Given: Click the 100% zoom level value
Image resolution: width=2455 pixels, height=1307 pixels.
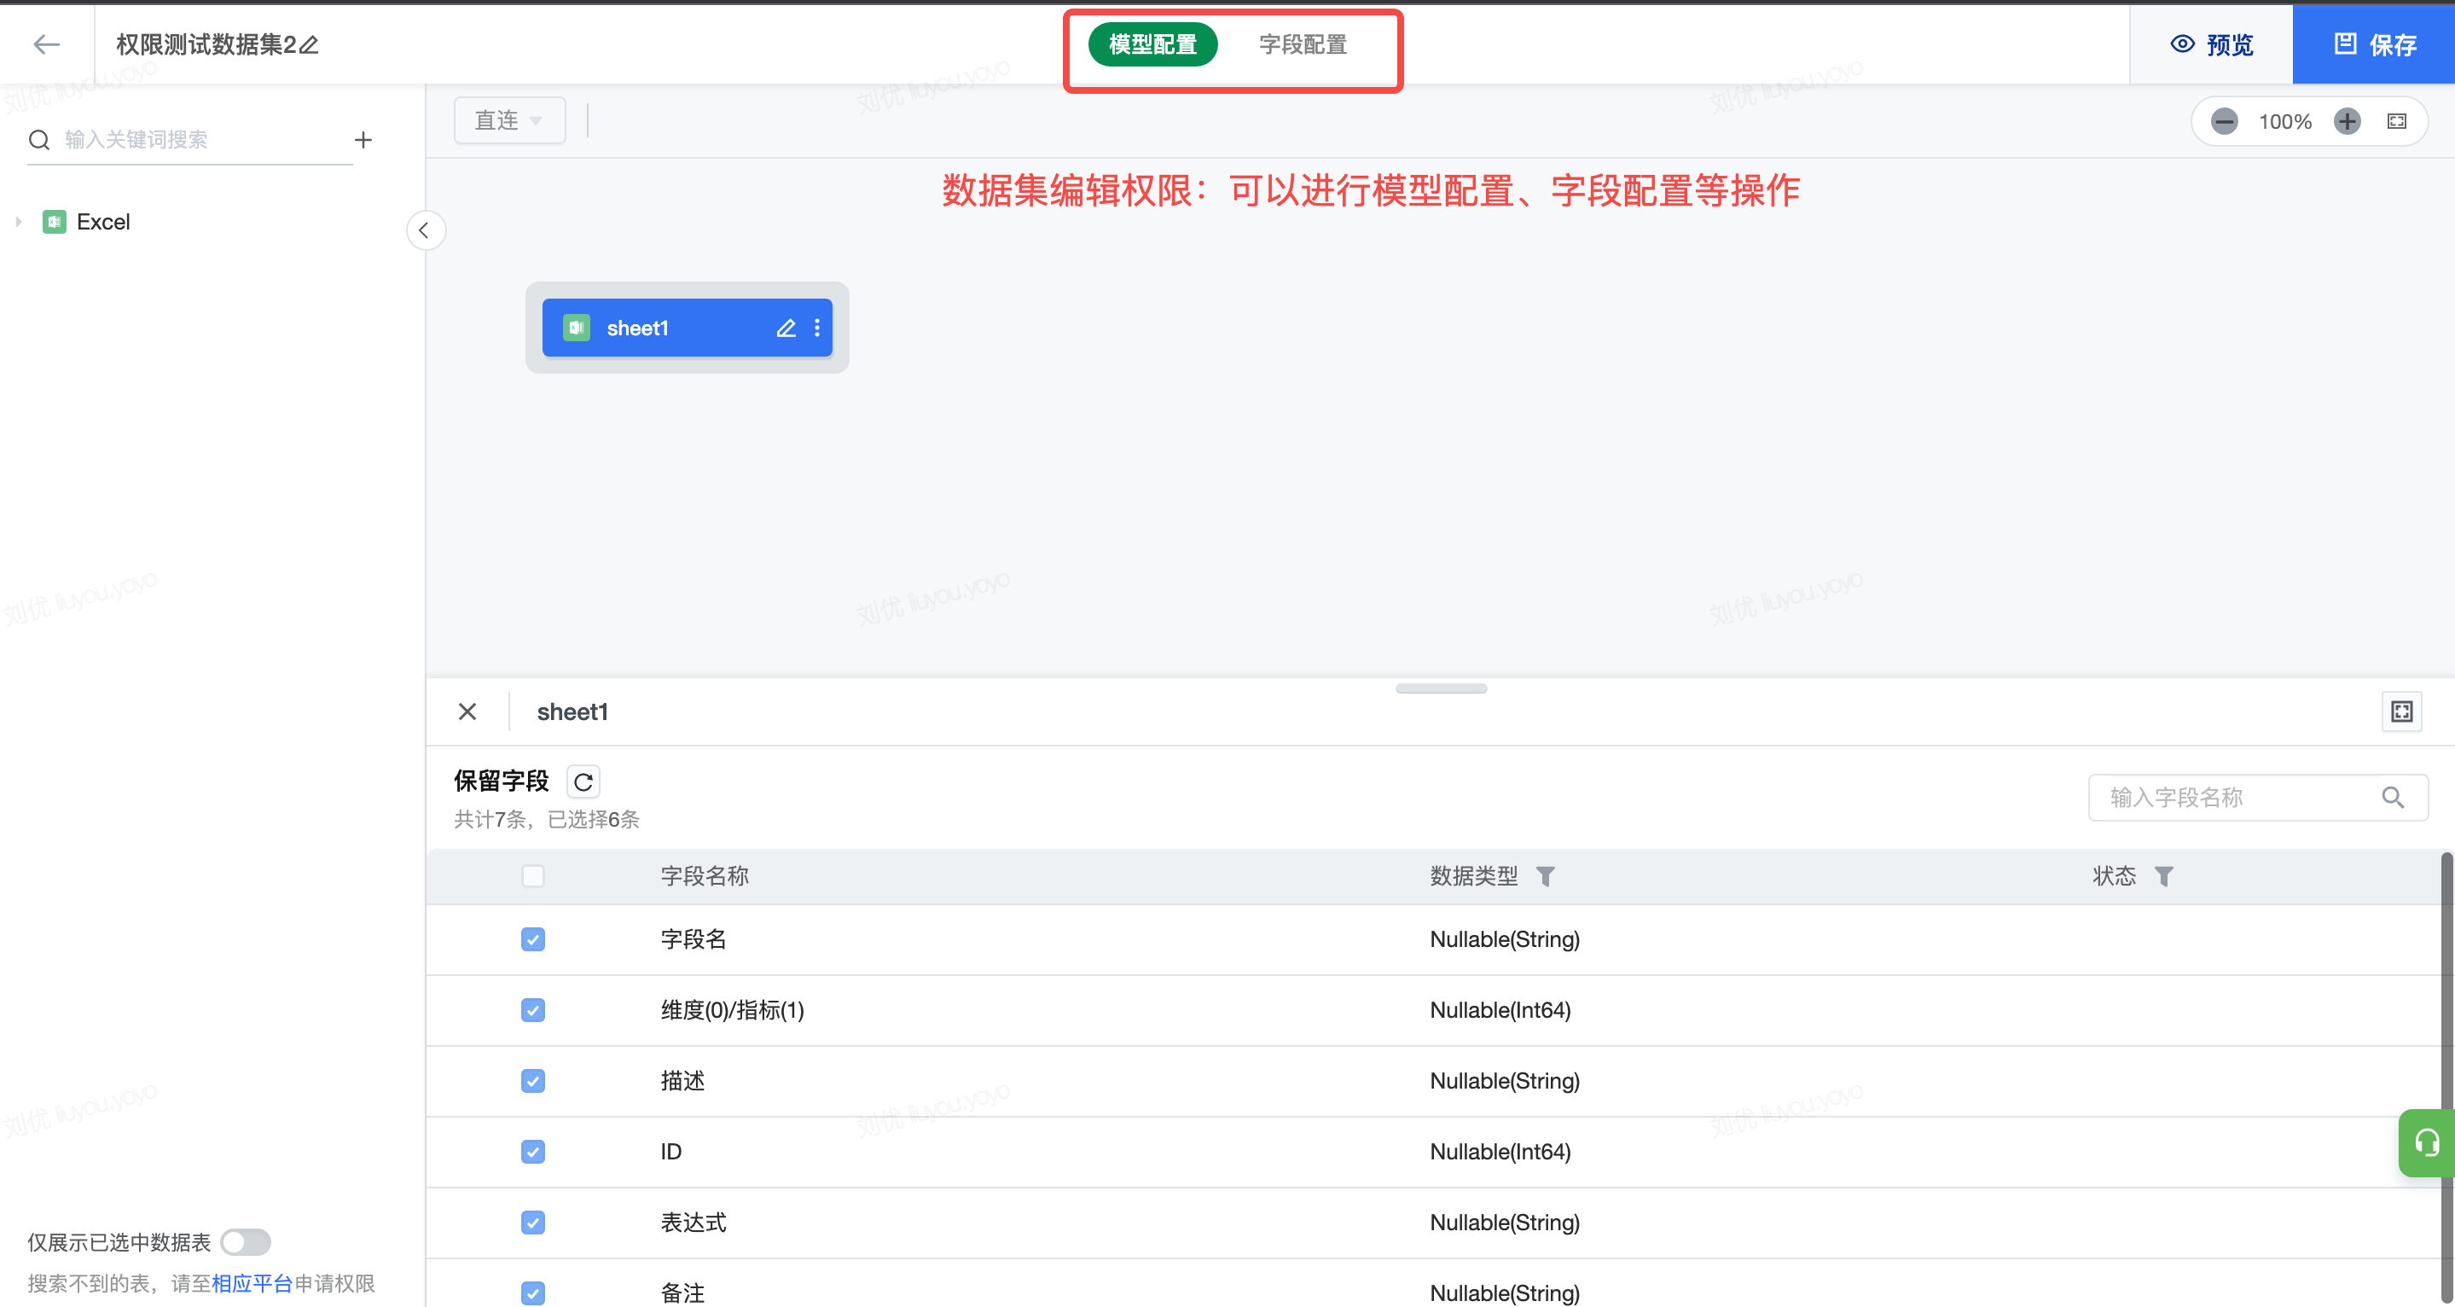Looking at the screenshot, I should (x=2285, y=121).
